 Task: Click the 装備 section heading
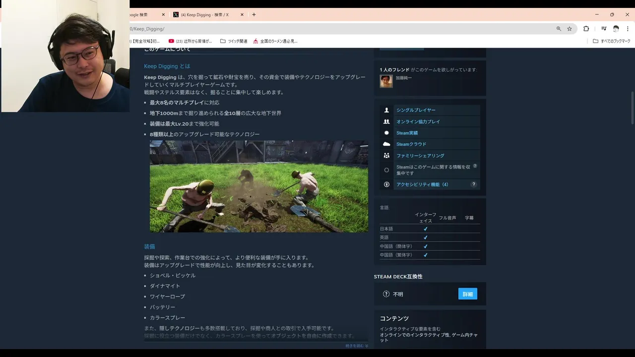tap(149, 246)
